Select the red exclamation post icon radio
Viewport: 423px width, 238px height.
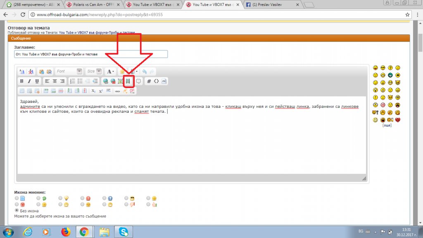(82, 198)
